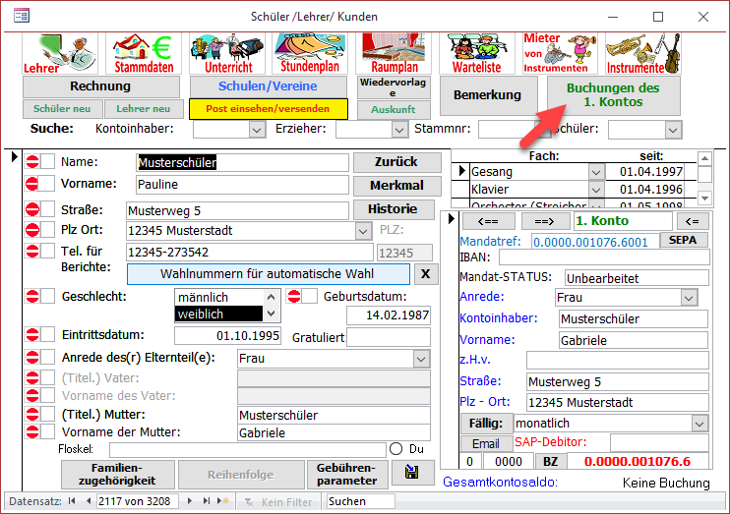
Task: Select the Gesang row in Fach list
Action: tap(527, 172)
